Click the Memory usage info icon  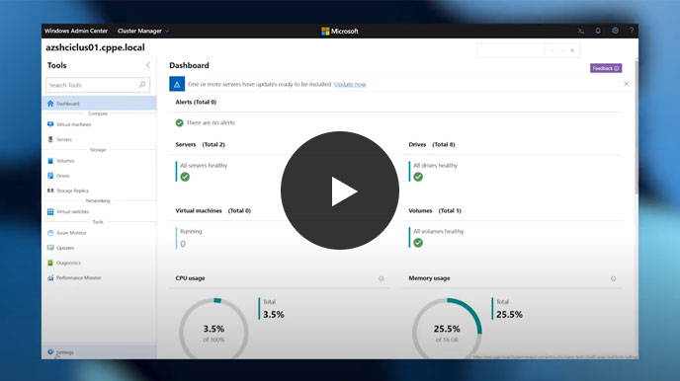(x=613, y=278)
